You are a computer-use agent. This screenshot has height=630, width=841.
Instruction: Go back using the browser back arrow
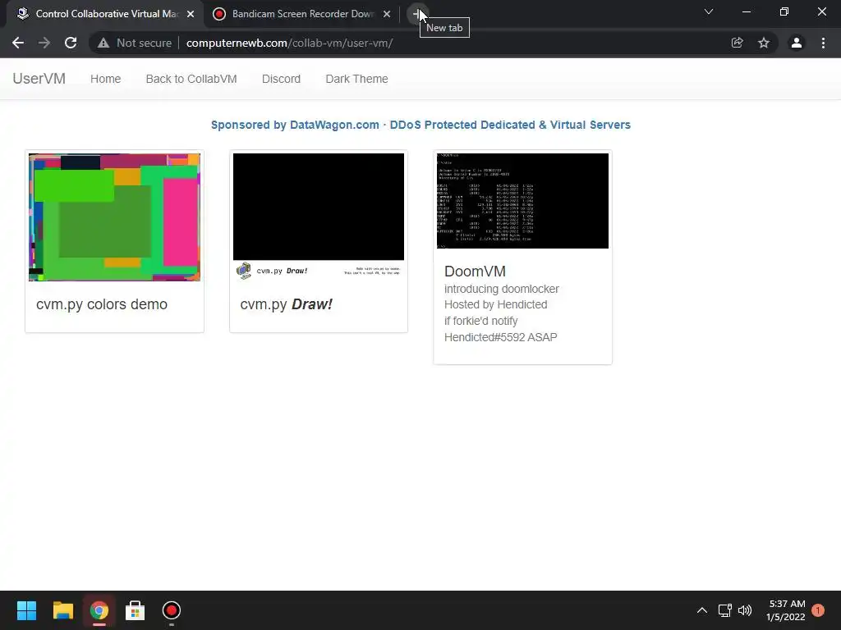point(18,43)
